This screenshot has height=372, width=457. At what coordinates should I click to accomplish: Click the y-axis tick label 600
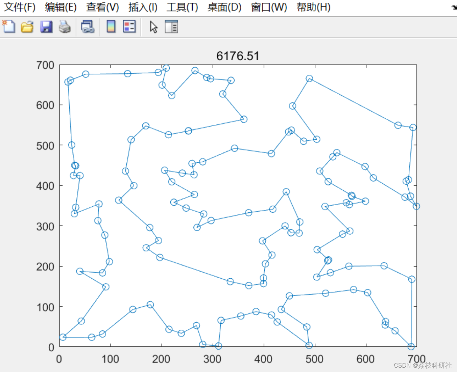pos(45,105)
